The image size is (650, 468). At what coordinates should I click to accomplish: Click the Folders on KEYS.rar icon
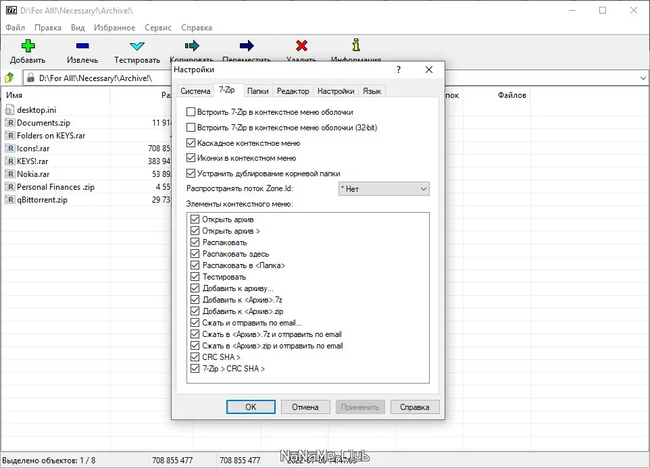pyautogui.click(x=9, y=136)
